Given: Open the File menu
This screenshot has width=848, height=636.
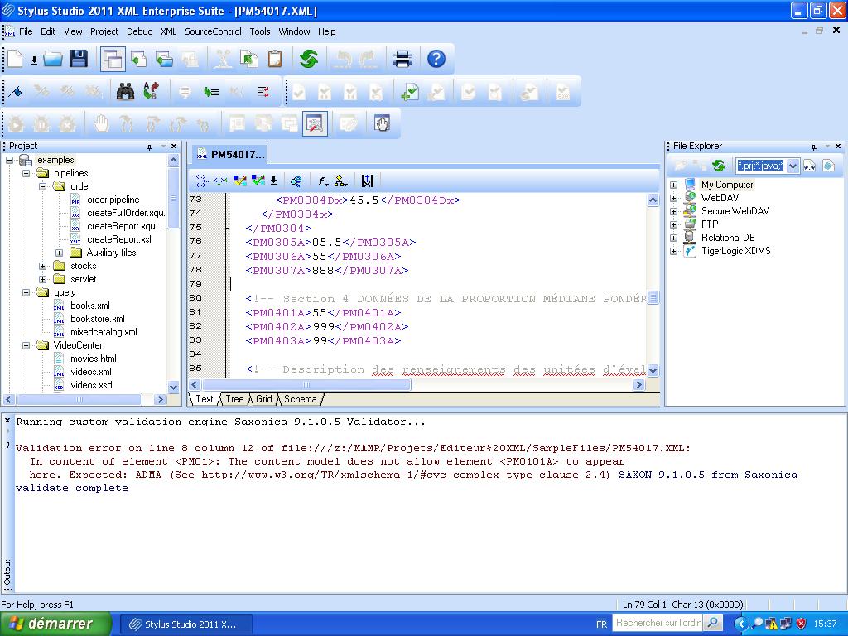Looking at the screenshot, I should (x=26, y=31).
